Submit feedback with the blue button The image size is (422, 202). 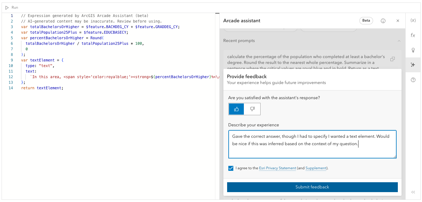312,187
